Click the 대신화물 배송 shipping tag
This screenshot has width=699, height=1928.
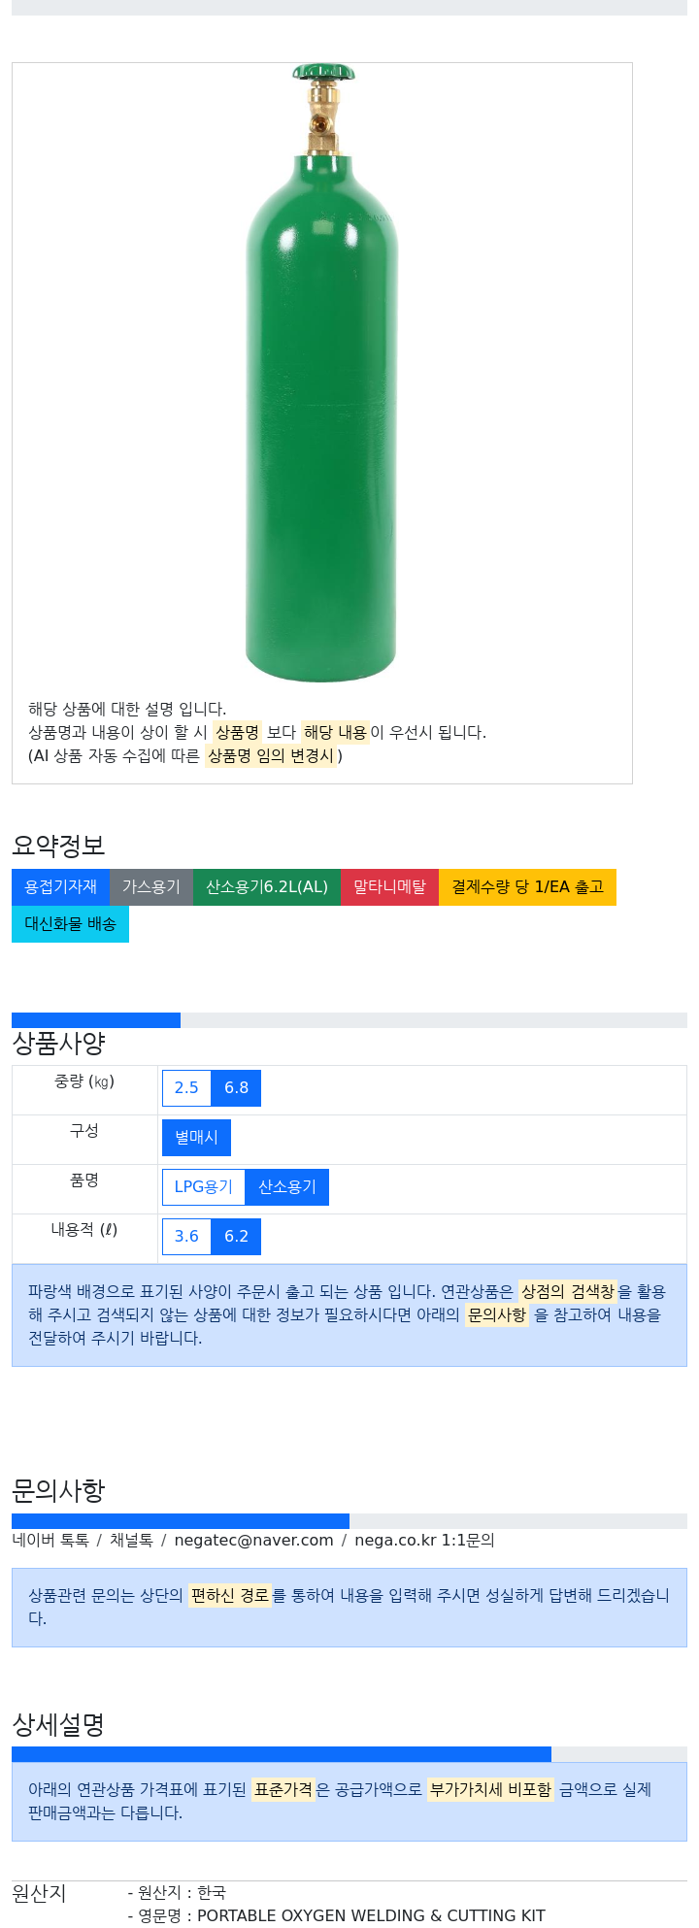click(x=70, y=924)
